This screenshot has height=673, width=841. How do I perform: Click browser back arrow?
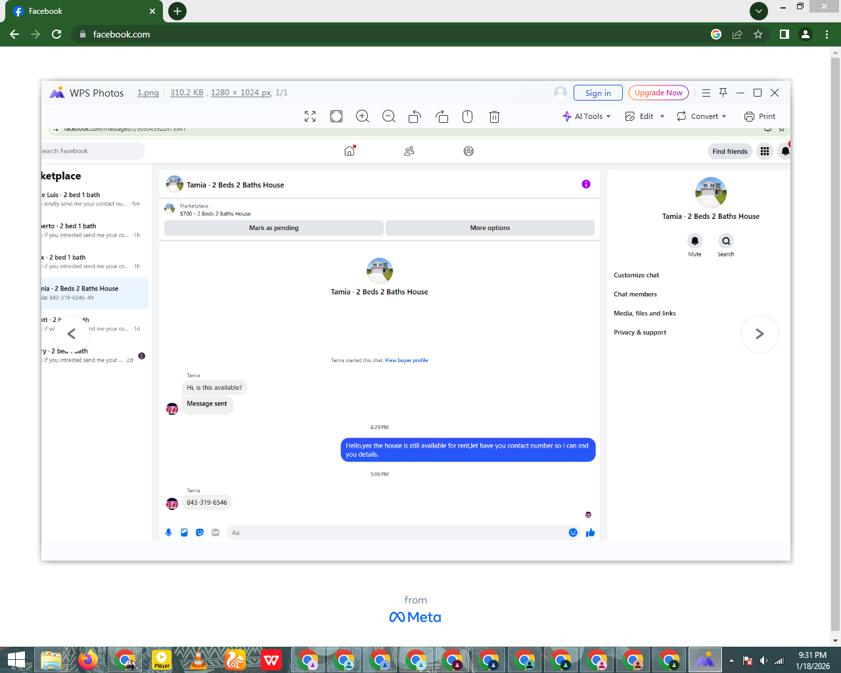(x=14, y=34)
